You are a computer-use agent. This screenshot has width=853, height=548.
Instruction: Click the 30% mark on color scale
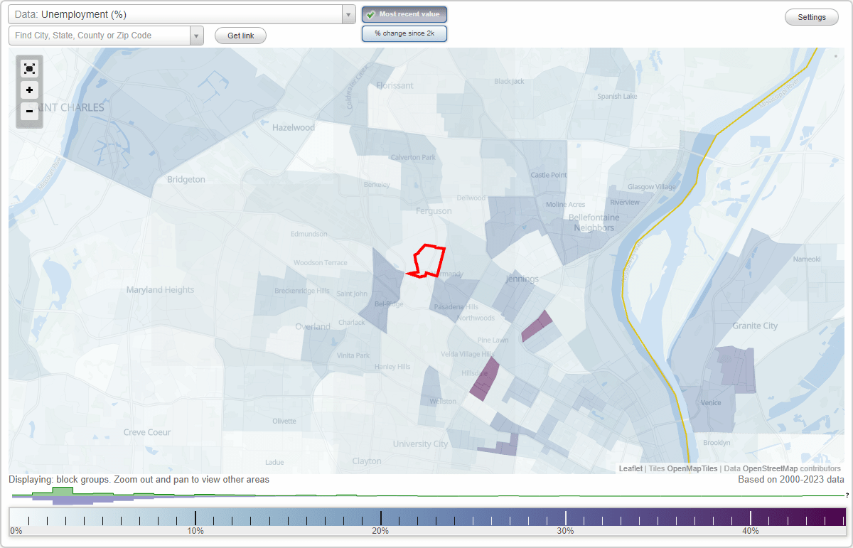(565, 531)
